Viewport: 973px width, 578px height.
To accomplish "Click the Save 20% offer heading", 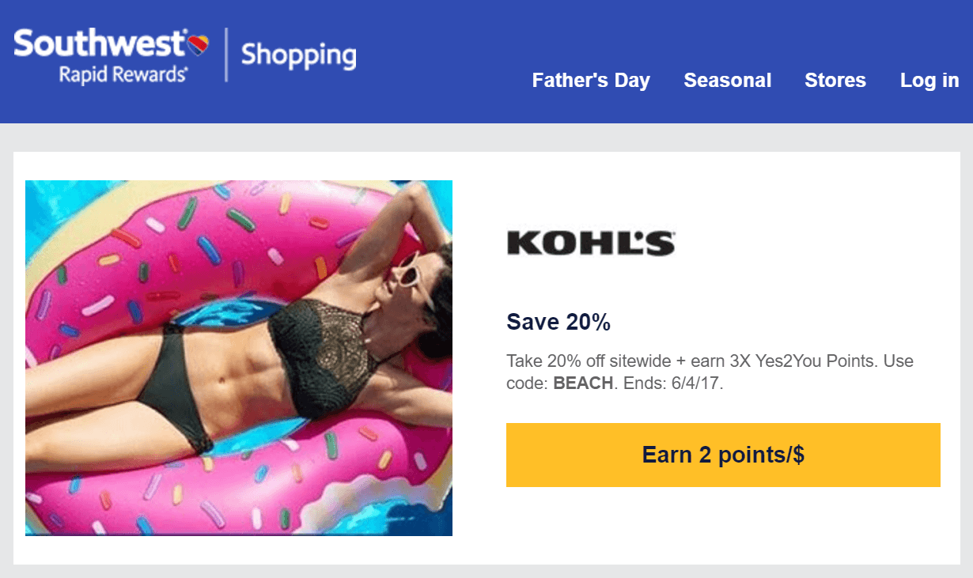I will (558, 322).
